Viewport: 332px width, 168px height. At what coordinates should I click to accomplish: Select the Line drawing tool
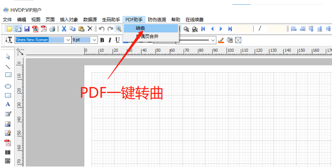[8, 67]
